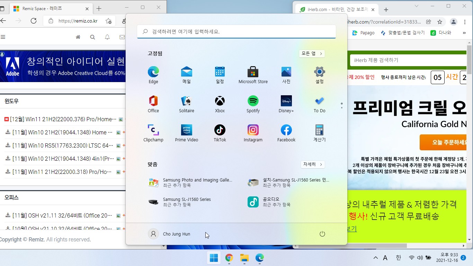The image size is (473, 266).
Task: Open the notification center badge
Action: [463, 258]
